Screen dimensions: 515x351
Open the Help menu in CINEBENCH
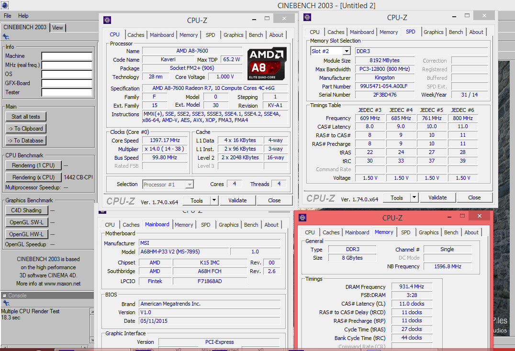(x=23, y=16)
